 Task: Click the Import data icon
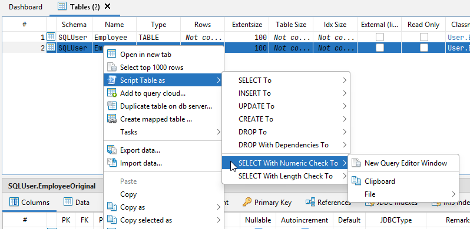pyautogui.click(x=111, y=163)
